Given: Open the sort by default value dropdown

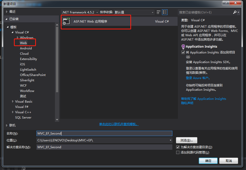Looking at the screenshot, I should click(134, 12).
